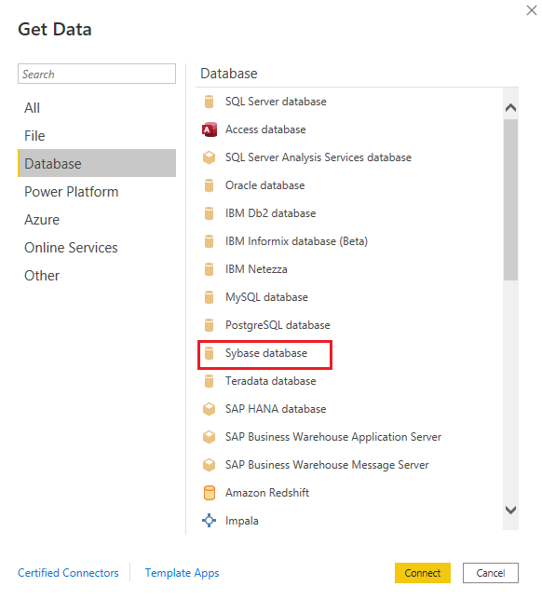Viewport: 542px width, 600px height.
Task: Click the SQL Server database cylinder icon
Action: [x=209, y=102]
